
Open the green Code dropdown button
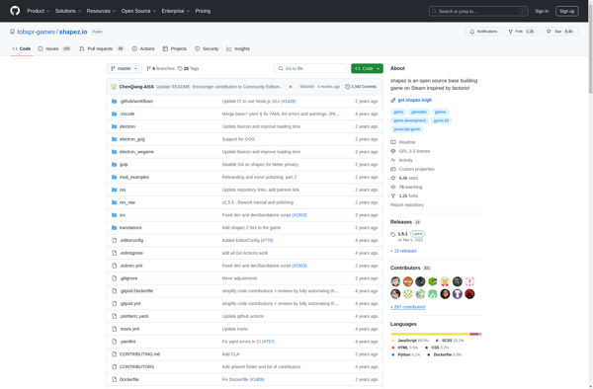point(367,68)
